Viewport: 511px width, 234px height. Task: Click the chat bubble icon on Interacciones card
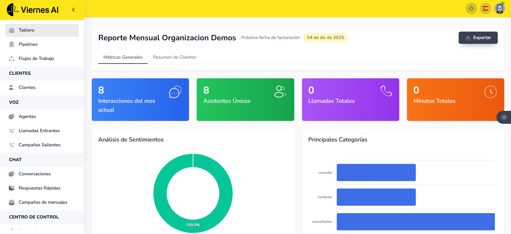pos(175,92)
